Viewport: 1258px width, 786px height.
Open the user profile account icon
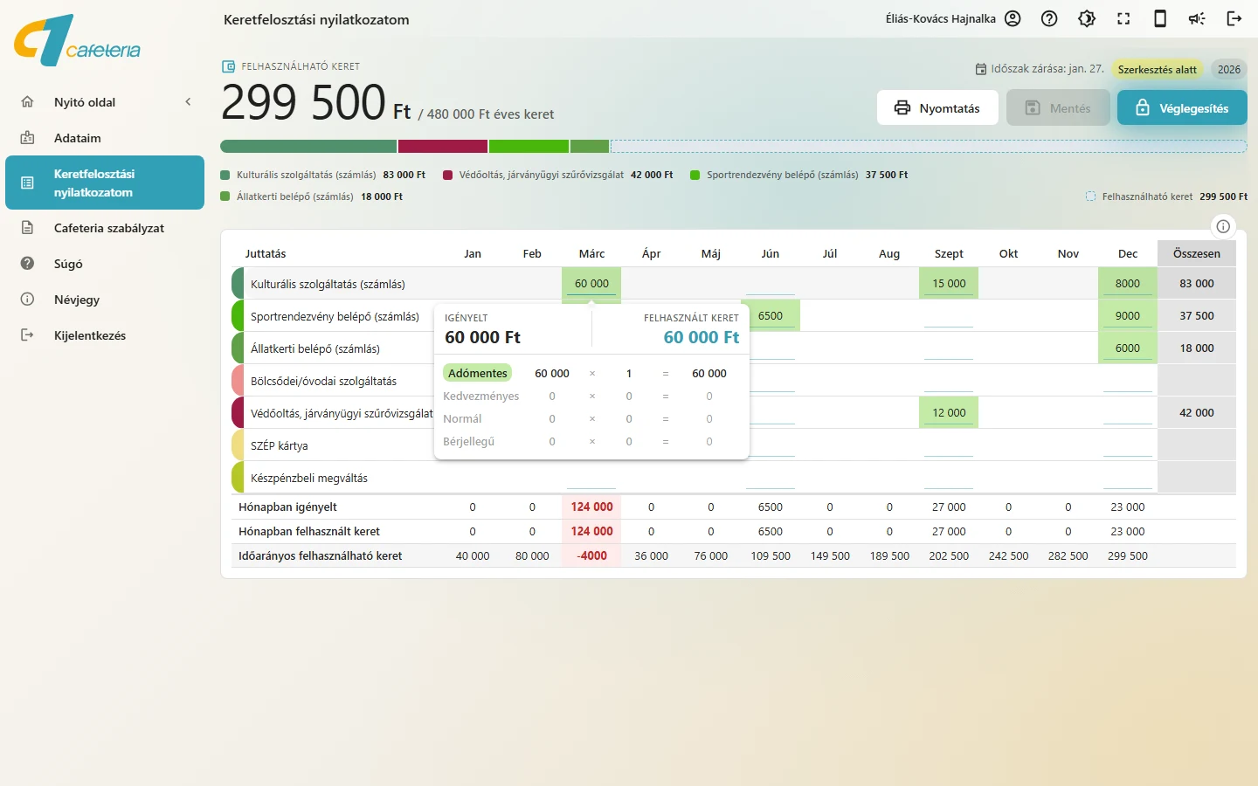pyautogui.click(x=1013, y=18)
